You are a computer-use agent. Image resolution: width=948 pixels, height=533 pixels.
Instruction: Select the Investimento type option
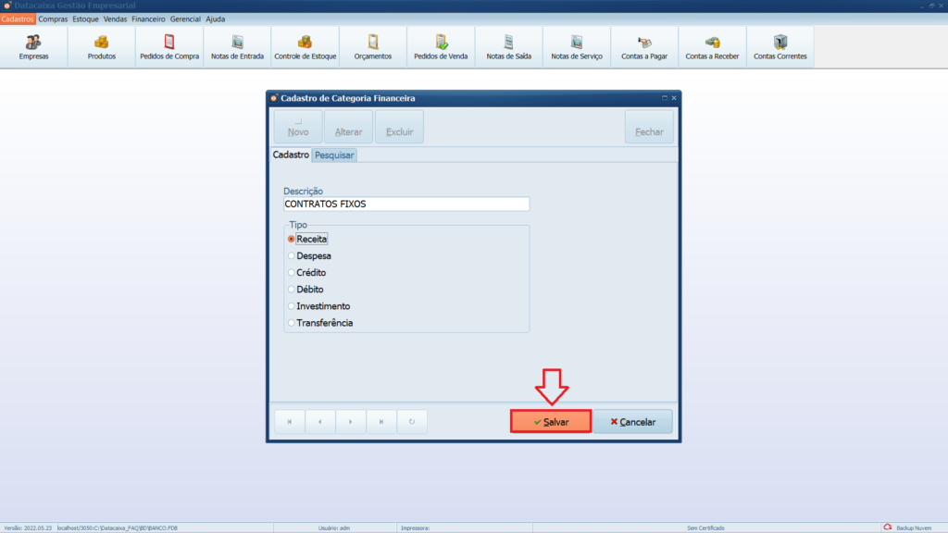(292, 306)
